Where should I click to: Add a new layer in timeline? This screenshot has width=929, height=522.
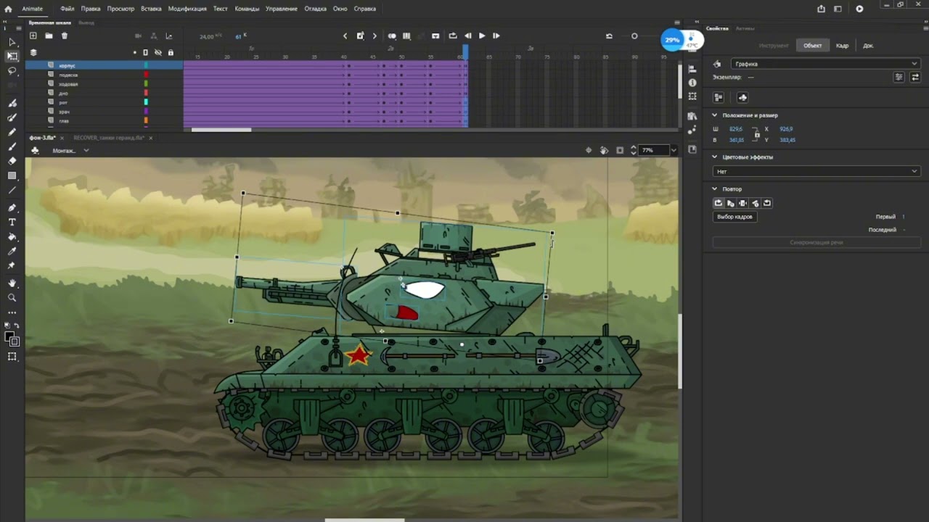tap(33, 36)
